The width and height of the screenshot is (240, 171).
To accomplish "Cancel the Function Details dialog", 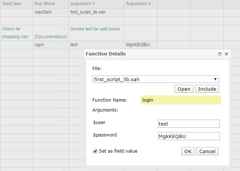I will [x=207, y=151].
